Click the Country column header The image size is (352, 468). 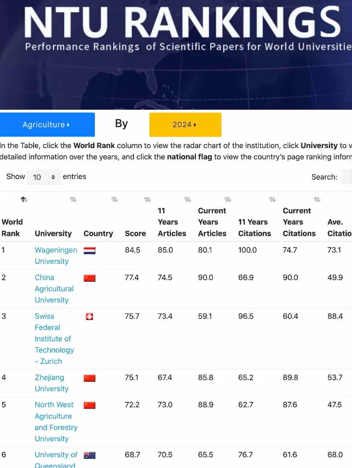(x=98, y=233)
